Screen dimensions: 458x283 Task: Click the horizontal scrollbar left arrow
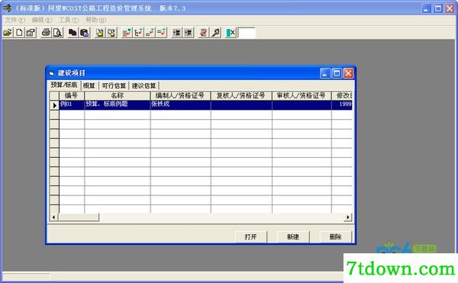[x=53, y=217]
